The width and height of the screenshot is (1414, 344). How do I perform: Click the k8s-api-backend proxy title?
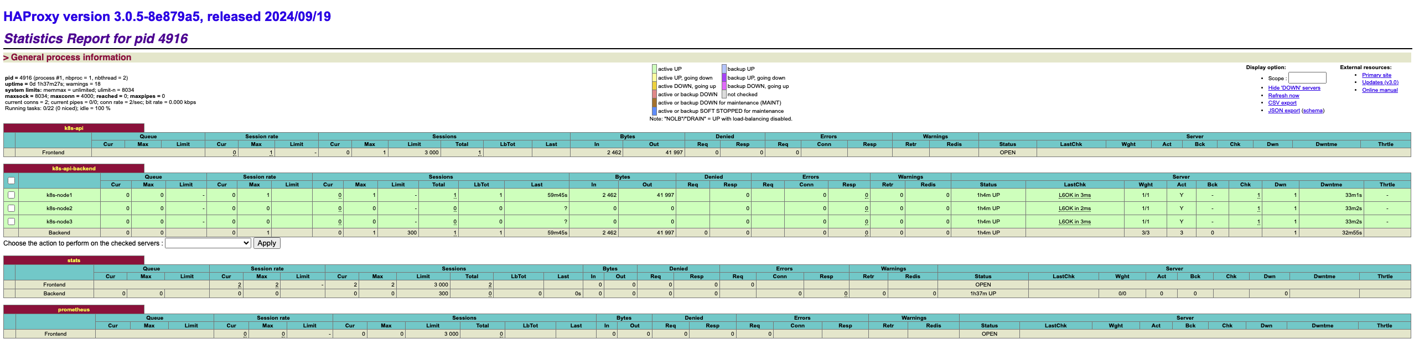(x=74, y=168)
